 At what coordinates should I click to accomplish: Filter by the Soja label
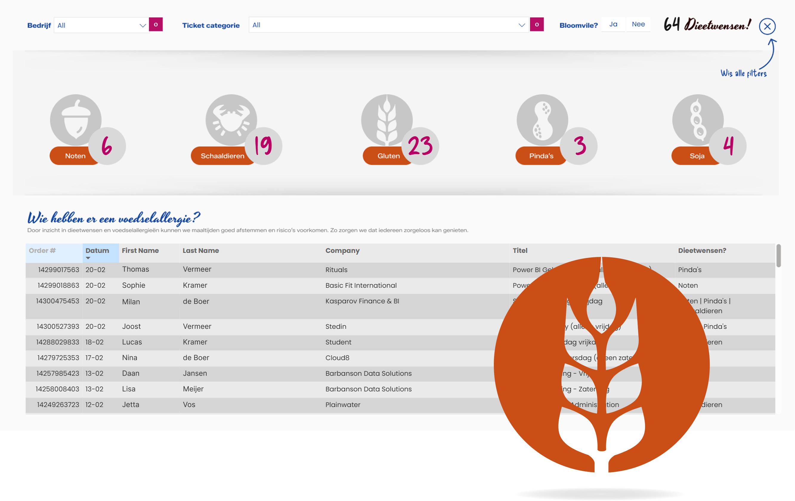click(x=697, y=156)
